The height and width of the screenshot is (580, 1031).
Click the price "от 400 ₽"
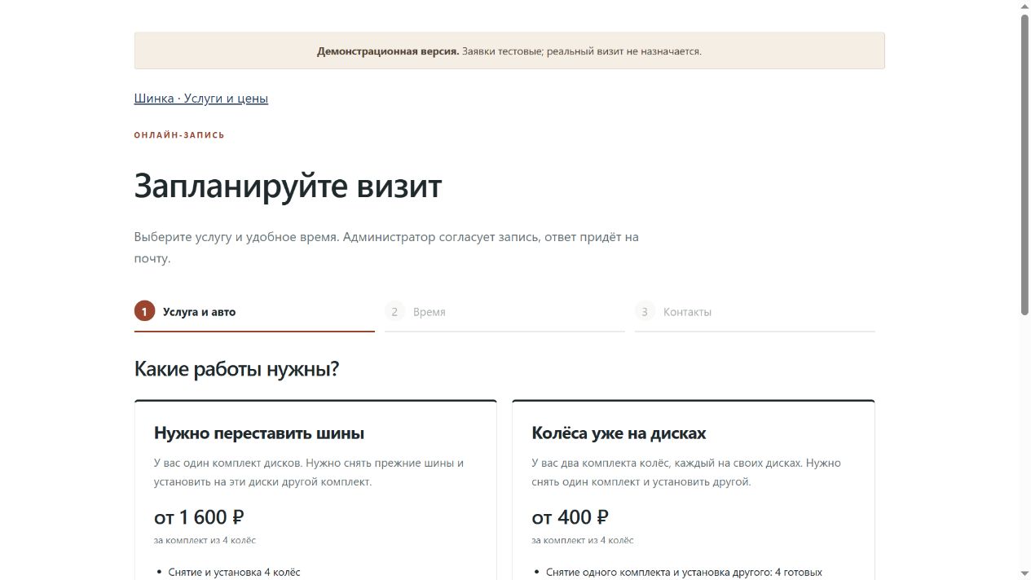point(570,517)
